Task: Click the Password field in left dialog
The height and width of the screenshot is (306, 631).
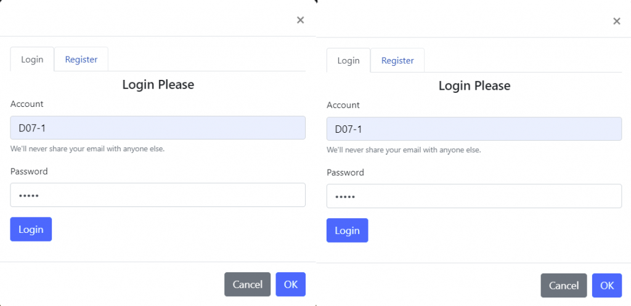Action: coord(158,195)
